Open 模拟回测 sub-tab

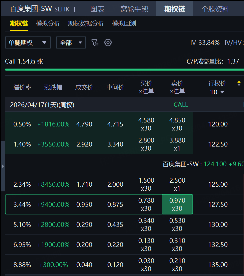[x=124, y=23]
